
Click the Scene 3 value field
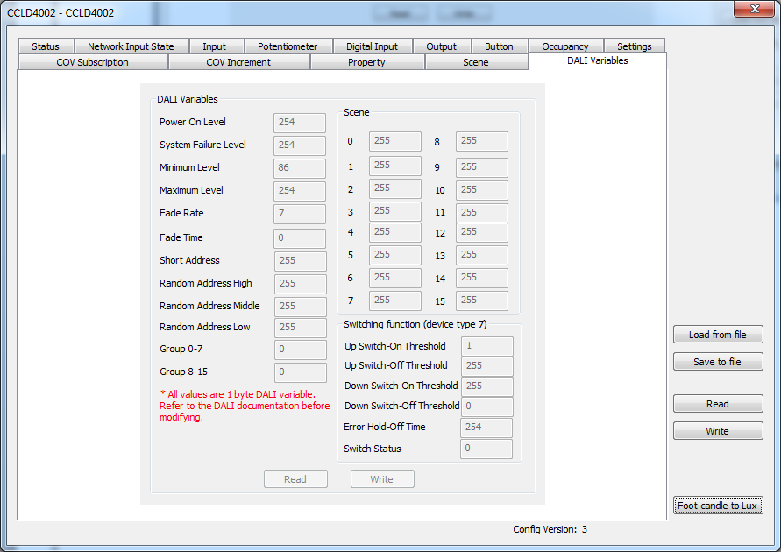pos(395,211)
